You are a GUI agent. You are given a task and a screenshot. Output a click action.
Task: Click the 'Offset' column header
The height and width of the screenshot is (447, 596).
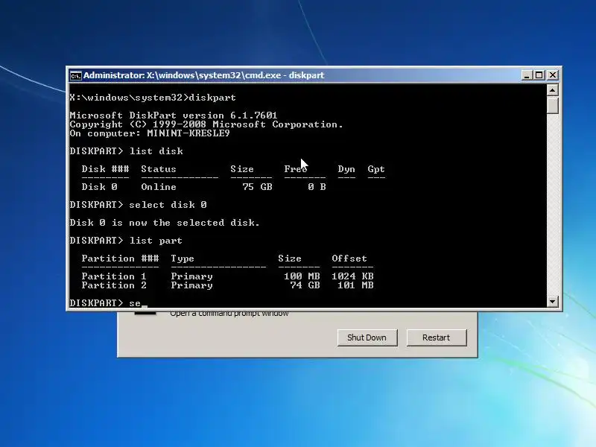pos(349,258)
